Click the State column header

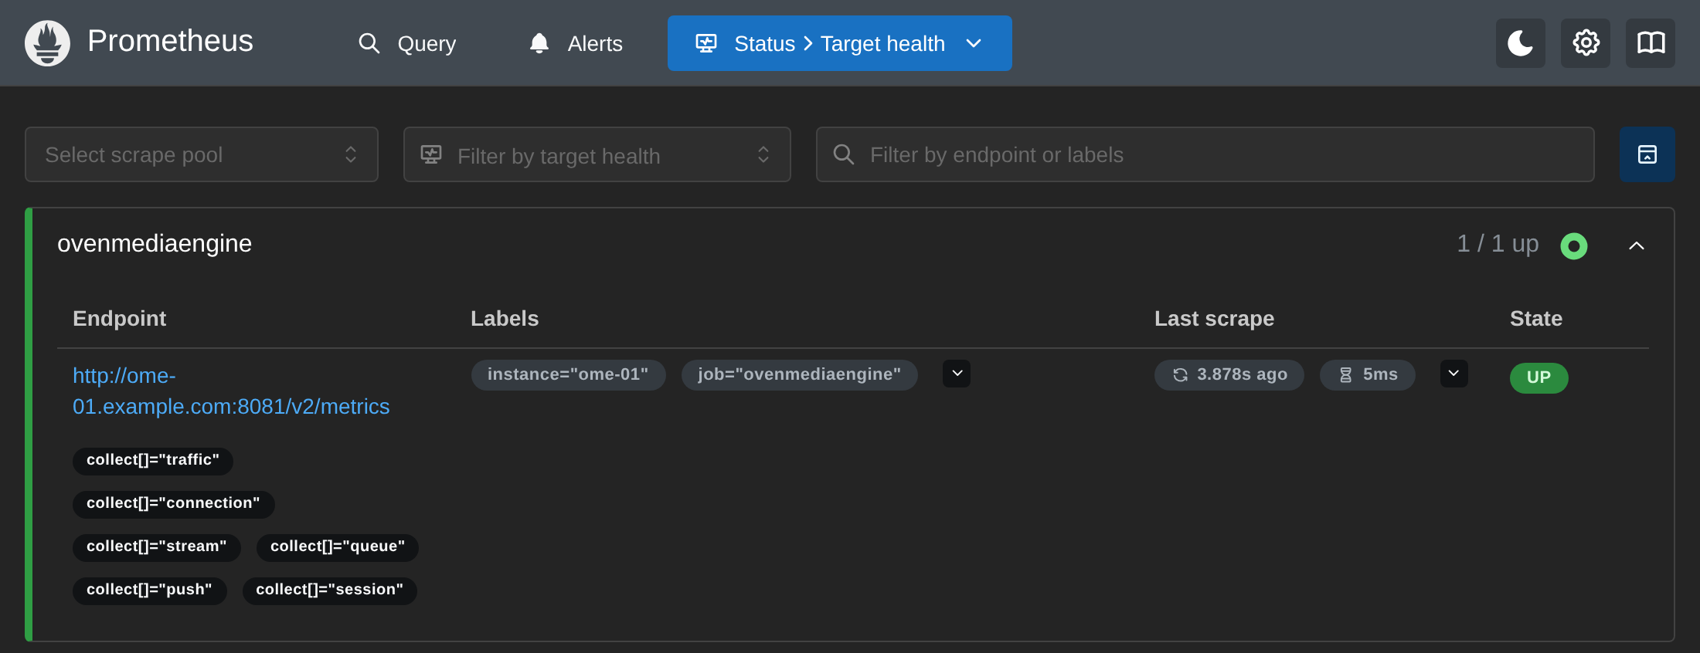pos(1536,319)
